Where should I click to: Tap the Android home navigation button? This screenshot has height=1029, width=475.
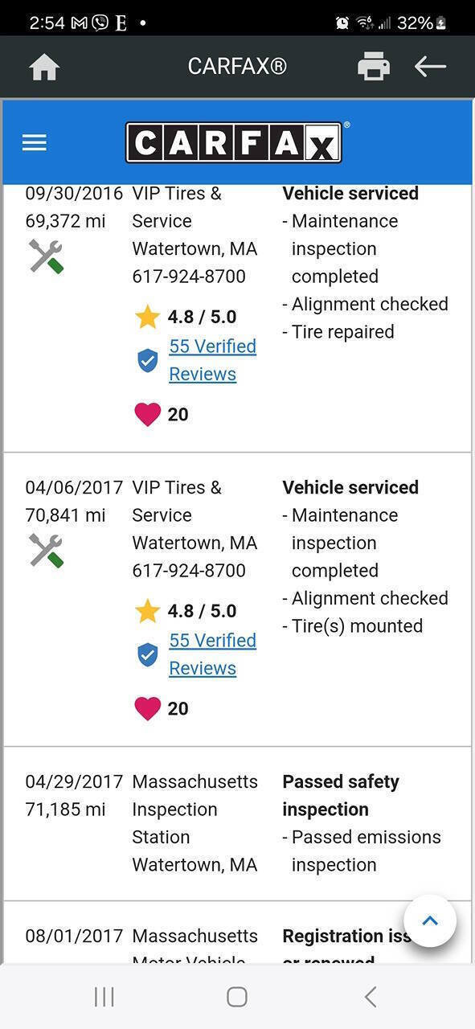[237, 997]
